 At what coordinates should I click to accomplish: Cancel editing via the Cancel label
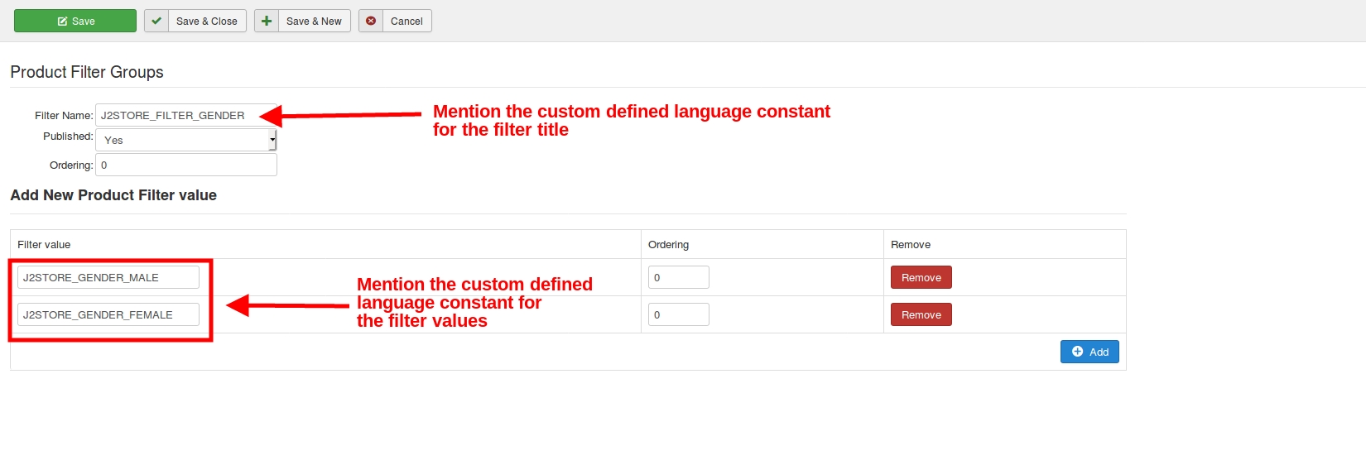(x=406, y=22)
